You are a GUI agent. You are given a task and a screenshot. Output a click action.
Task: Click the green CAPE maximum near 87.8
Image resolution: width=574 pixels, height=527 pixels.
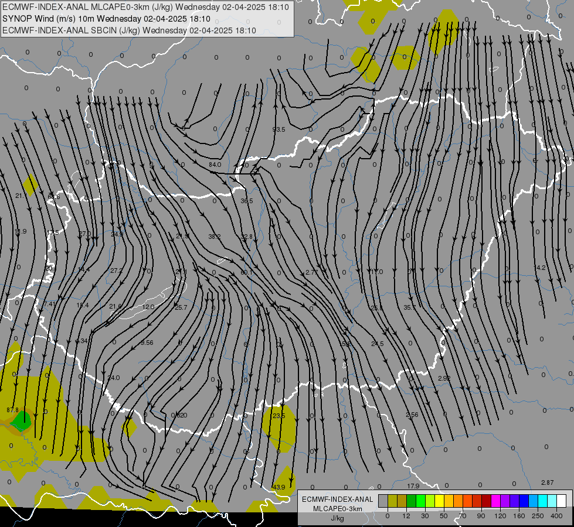click(x=21, y=421)
